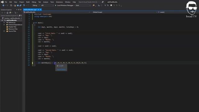Click the Save icon in the toolbar
Screen dimensions: 199x112
point(18,6)
